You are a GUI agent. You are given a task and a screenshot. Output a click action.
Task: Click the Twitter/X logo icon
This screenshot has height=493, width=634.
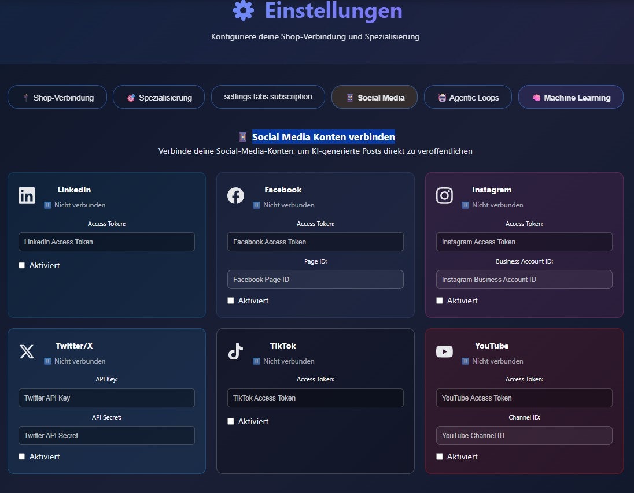point(27,351)
